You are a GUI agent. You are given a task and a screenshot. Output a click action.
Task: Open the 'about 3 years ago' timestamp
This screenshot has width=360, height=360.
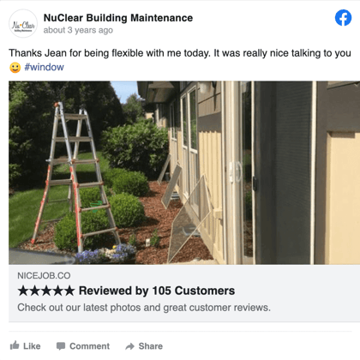[78, 30]
